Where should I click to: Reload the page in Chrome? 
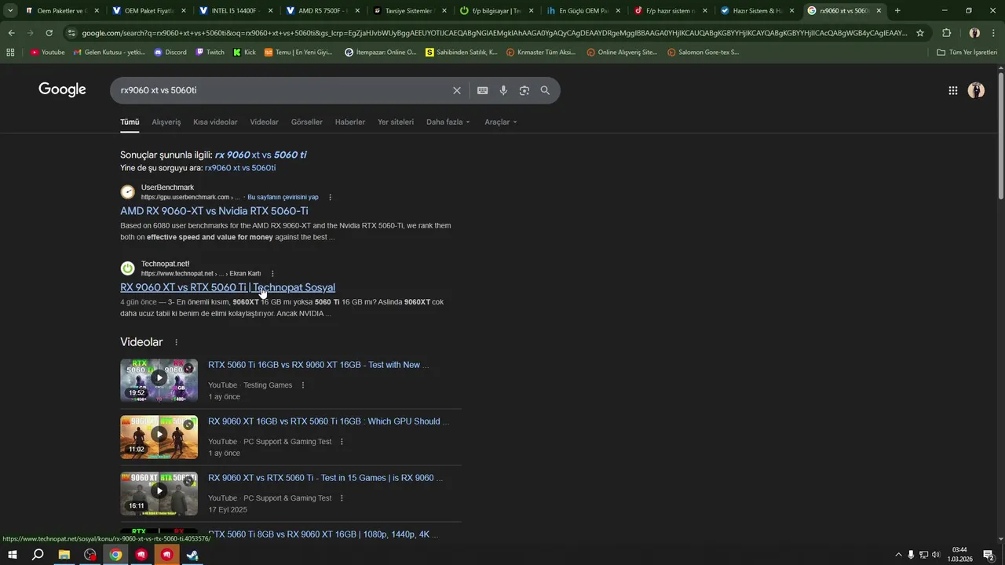49,33
